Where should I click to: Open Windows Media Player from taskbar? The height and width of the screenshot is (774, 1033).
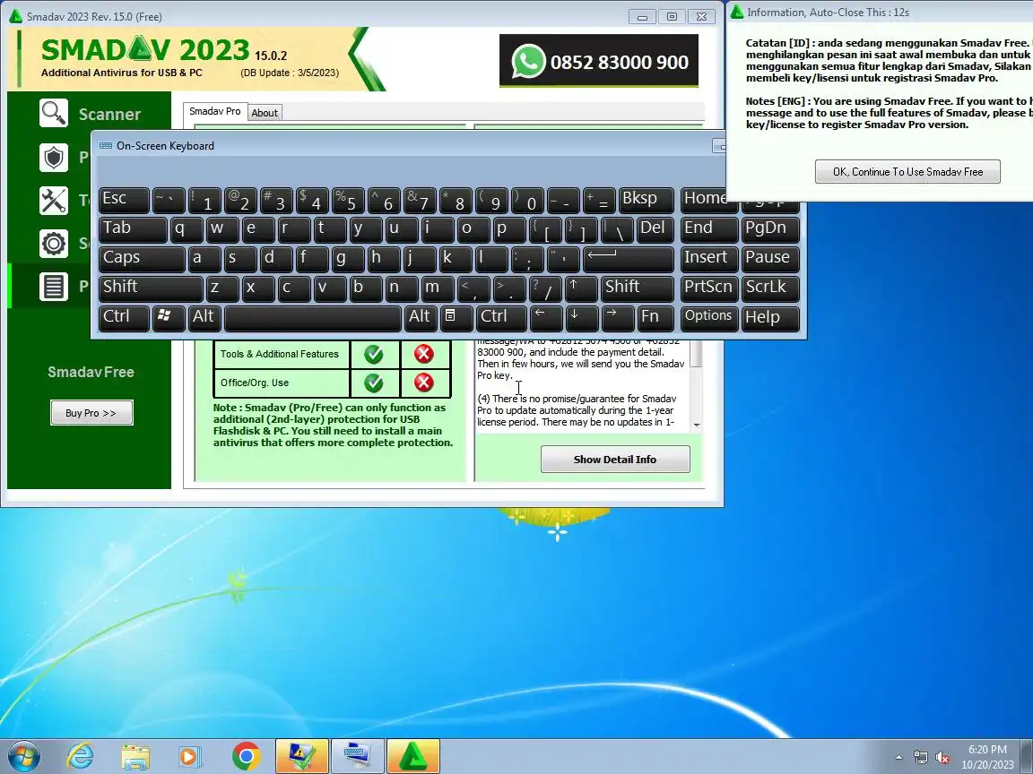tap(190, 756)
